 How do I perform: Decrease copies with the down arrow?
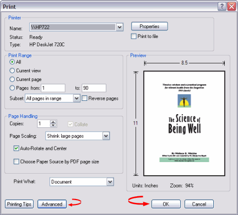point(53,125)
